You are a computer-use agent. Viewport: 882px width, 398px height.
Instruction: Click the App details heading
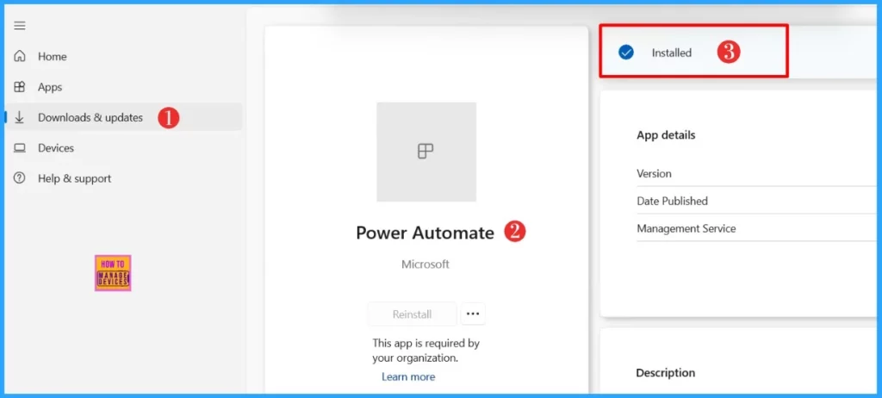tap(666, 135)
